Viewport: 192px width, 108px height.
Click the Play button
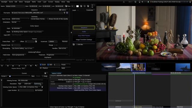tap(19, 66)
